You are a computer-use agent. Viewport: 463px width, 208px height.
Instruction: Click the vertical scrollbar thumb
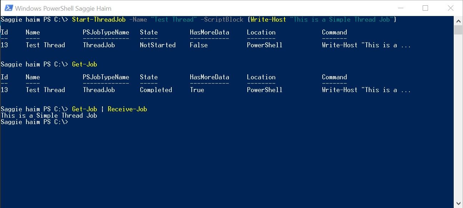coord(458,30)
